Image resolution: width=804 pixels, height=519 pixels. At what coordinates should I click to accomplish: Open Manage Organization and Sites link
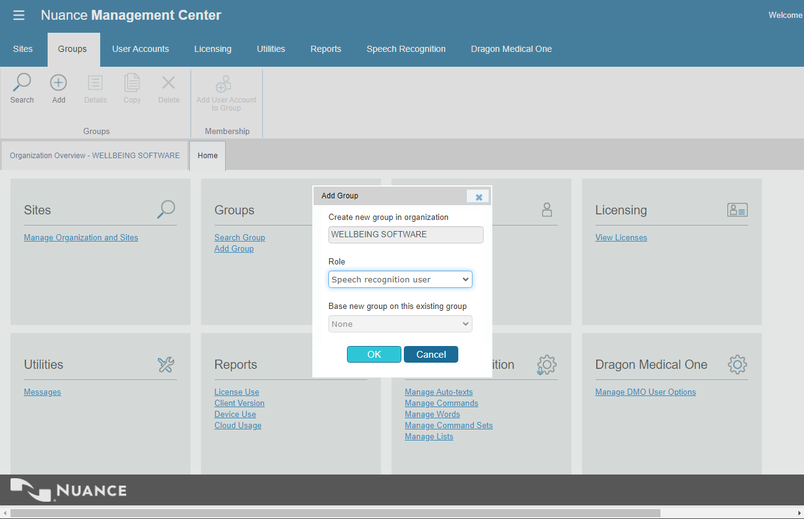81,237
